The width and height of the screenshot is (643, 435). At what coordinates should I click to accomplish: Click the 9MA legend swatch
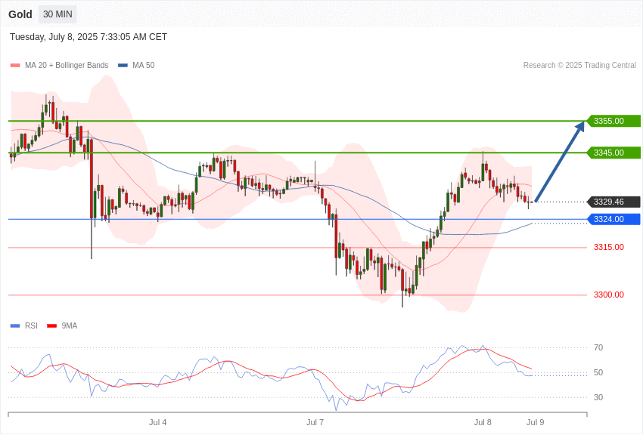[x=52, y=326]
